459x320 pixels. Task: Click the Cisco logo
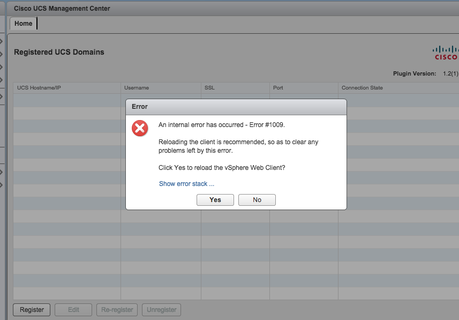pos(446,53)
